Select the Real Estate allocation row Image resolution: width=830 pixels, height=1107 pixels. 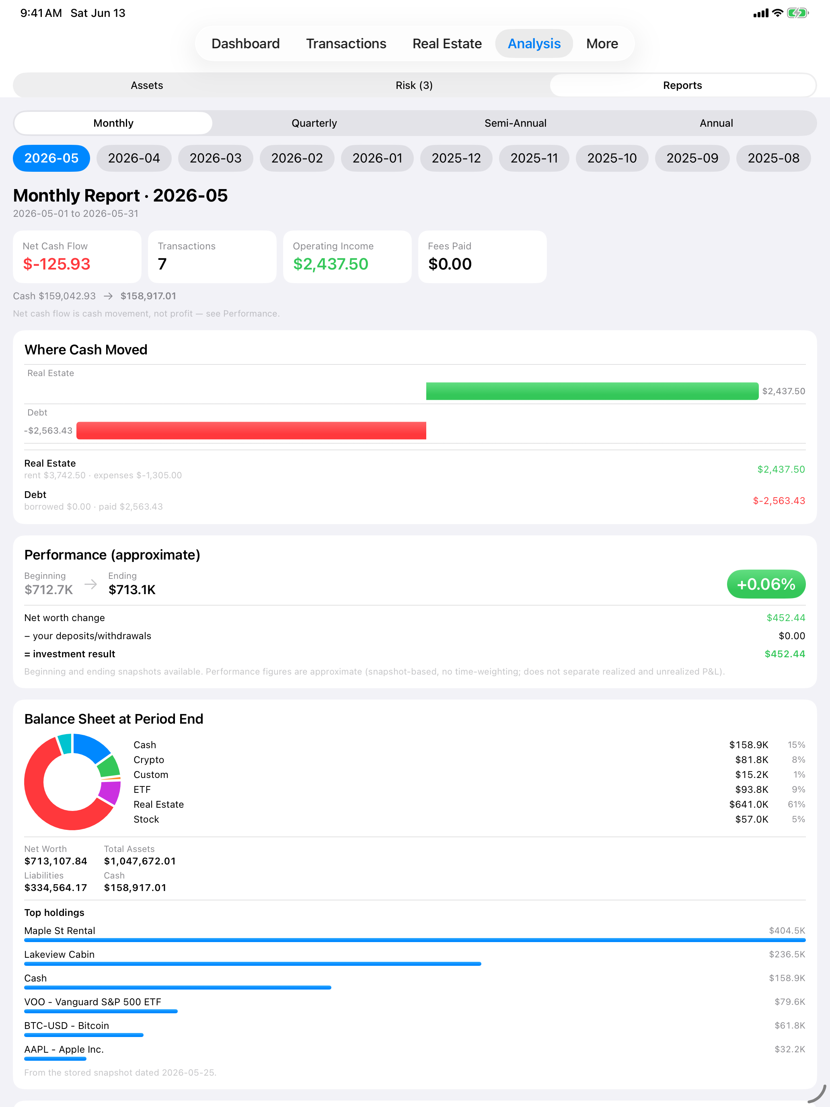469,804
